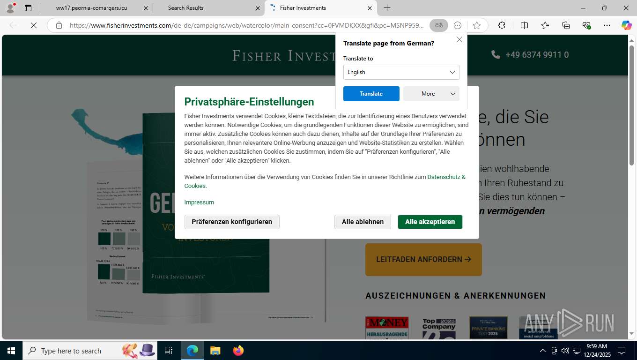Close the Search Results tab
637x360 pixels.
[258, 8]
